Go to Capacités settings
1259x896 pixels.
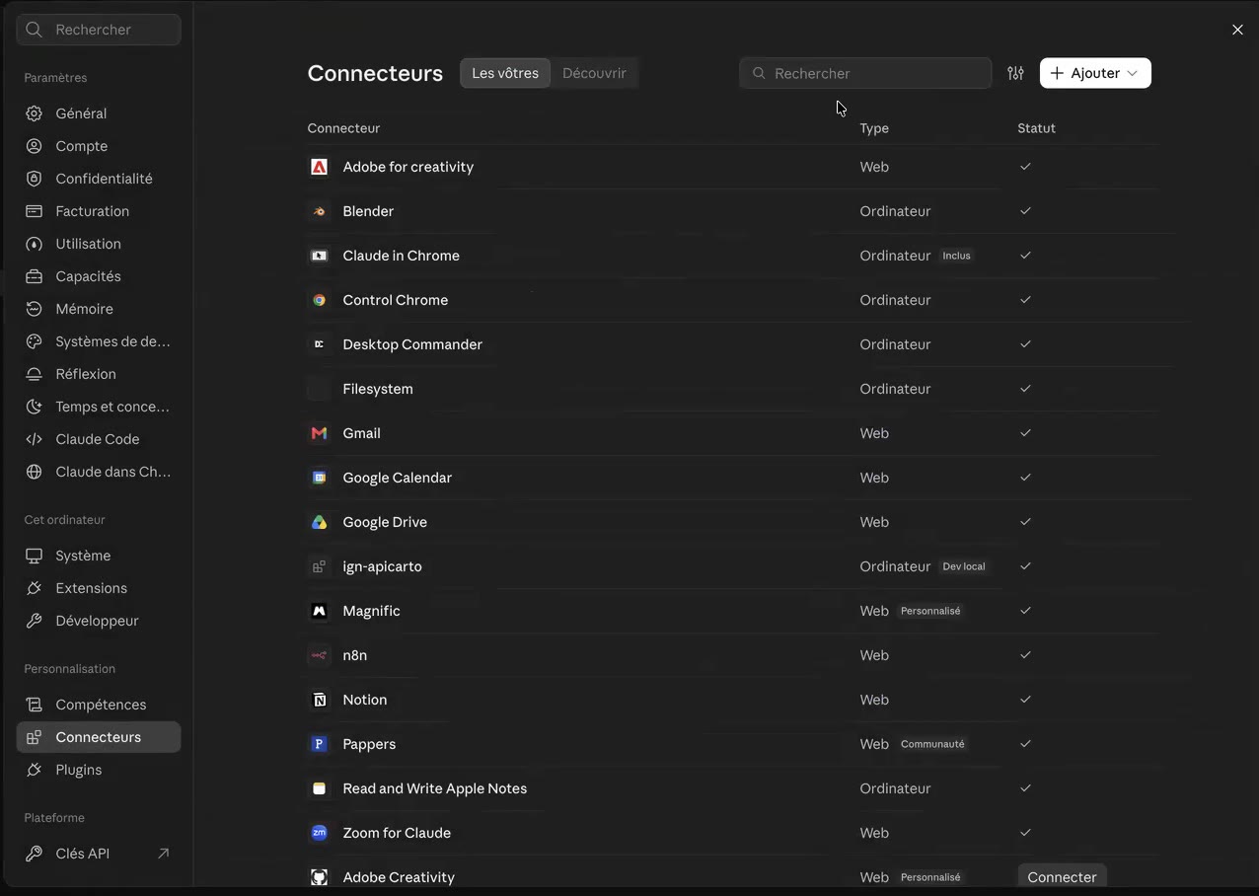99,276
